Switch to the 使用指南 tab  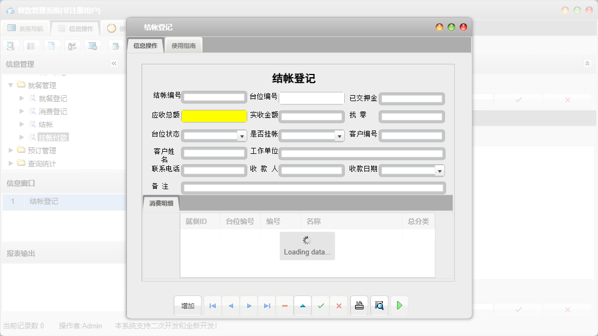click(183, 46)
